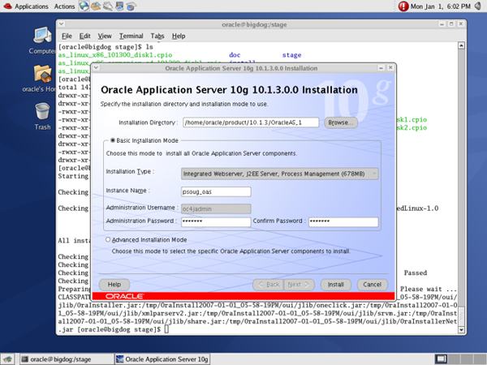Open the volume control speaker icon

click(x=478, y=6)
